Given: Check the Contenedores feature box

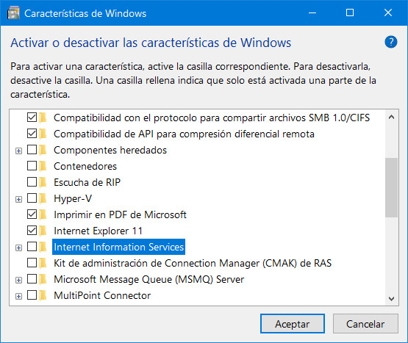Looking at the screenshot, I should pyautogui.click(x=32, y=166).
